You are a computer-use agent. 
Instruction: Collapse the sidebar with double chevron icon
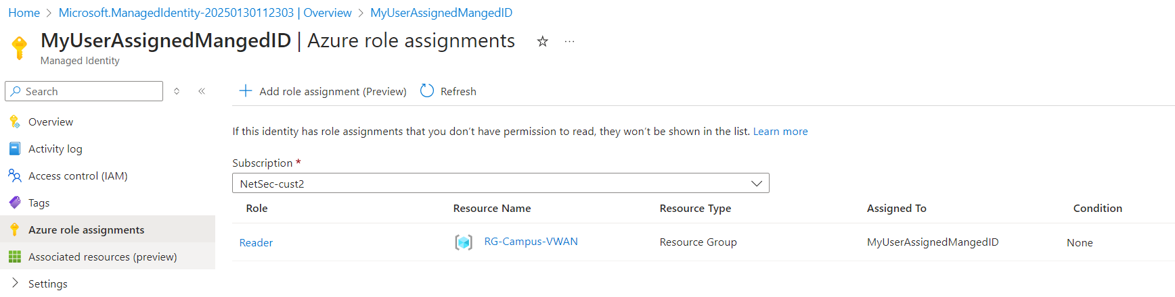tap(202, 91)
